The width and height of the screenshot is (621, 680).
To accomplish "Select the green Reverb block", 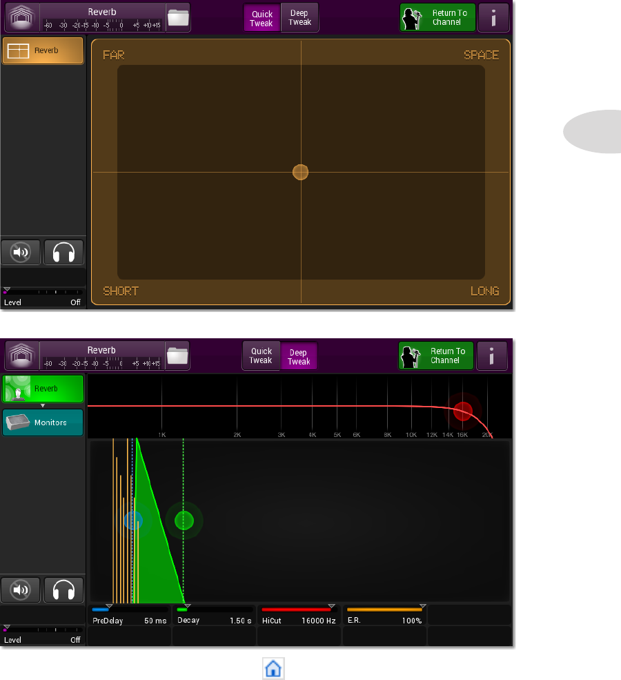I will (x=43, y=389).
